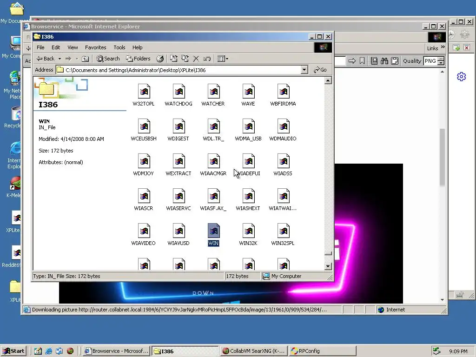Viewport: 476px width, 357px height.
Task: Select the W32TOPL file
Action: click(144, 95)
